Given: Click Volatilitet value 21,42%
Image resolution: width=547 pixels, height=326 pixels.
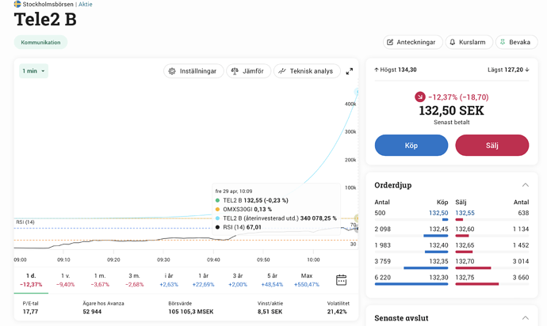Looking at the screenshot, I should 337,312.
